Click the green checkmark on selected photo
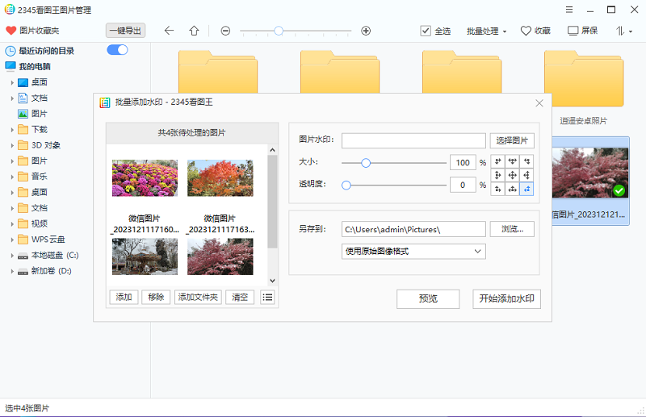 tap(619, 190)
